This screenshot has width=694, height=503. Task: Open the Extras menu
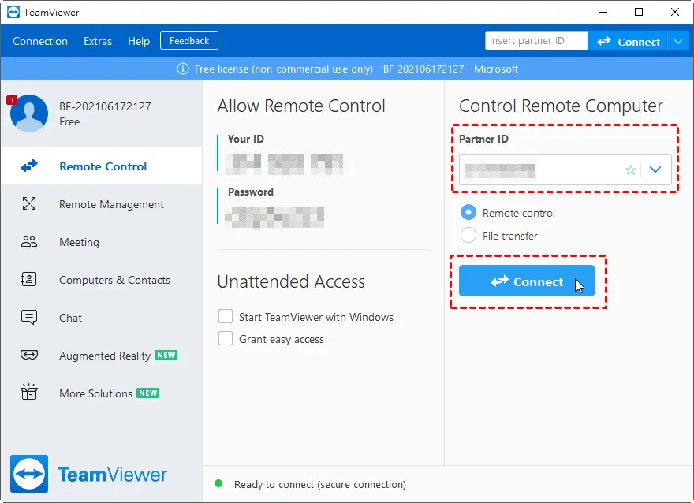tap(98, 41)
